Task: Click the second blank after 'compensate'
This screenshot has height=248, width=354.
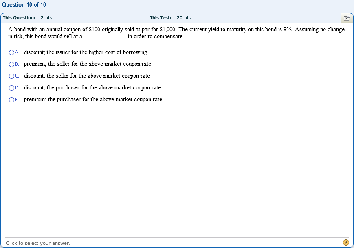Action: click(230, 37)
